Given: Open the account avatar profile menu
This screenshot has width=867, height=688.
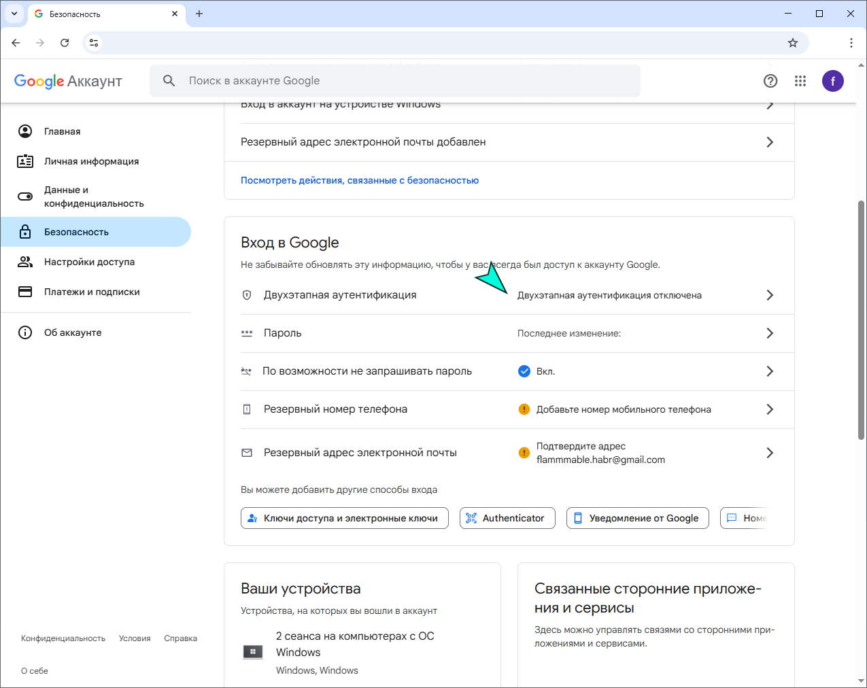Looking at the screenshot, I should pos(833,81).
